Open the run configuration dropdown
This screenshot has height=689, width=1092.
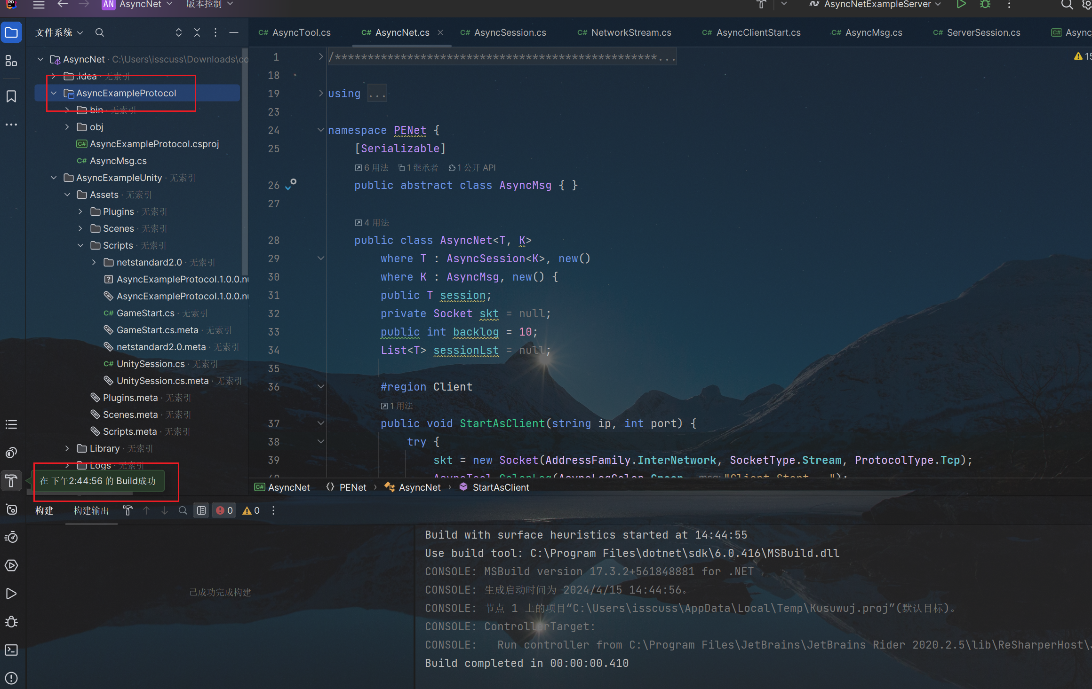tap(875, 4)
